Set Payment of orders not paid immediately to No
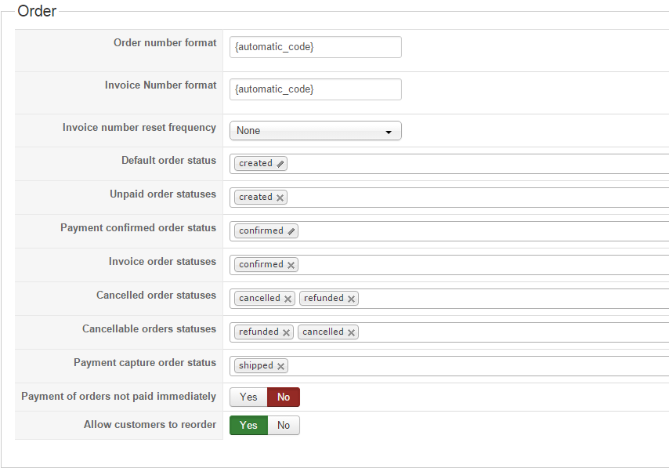 [x=284, y=397]
